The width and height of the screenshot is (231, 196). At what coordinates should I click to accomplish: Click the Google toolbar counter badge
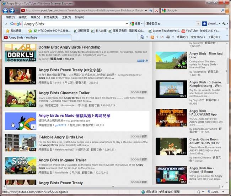(198, 24)
